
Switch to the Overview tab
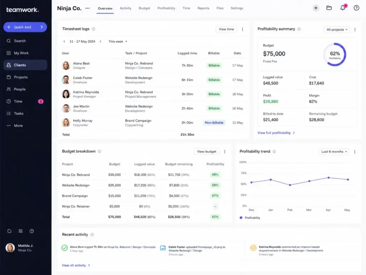(105, 9)
